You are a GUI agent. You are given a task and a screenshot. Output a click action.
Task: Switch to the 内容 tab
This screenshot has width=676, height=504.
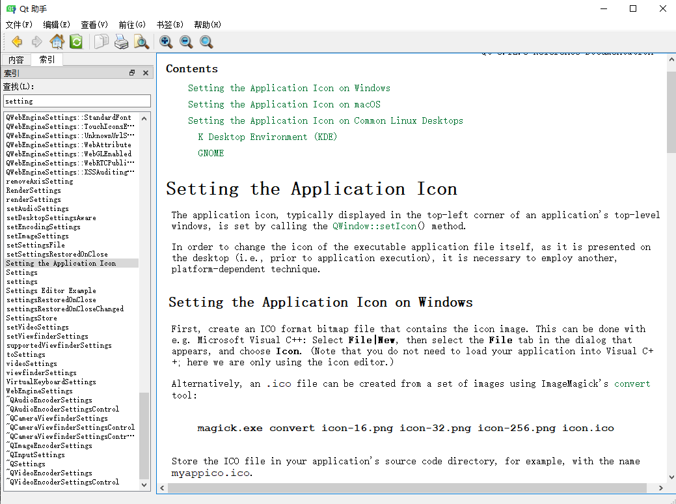(16, 60)
